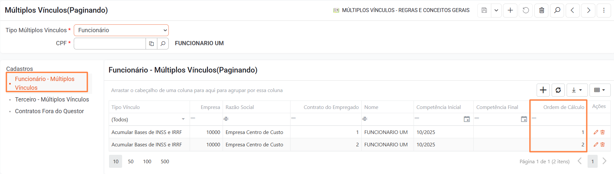
Task: Click the CPF input field
Action: [x=110, y=44]
